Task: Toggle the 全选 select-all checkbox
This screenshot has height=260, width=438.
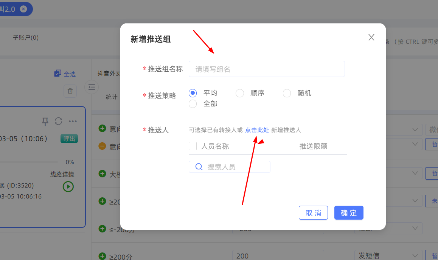Action: click(57, 74)
